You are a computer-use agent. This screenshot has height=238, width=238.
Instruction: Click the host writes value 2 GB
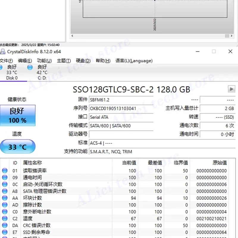[x=218, y=109]
